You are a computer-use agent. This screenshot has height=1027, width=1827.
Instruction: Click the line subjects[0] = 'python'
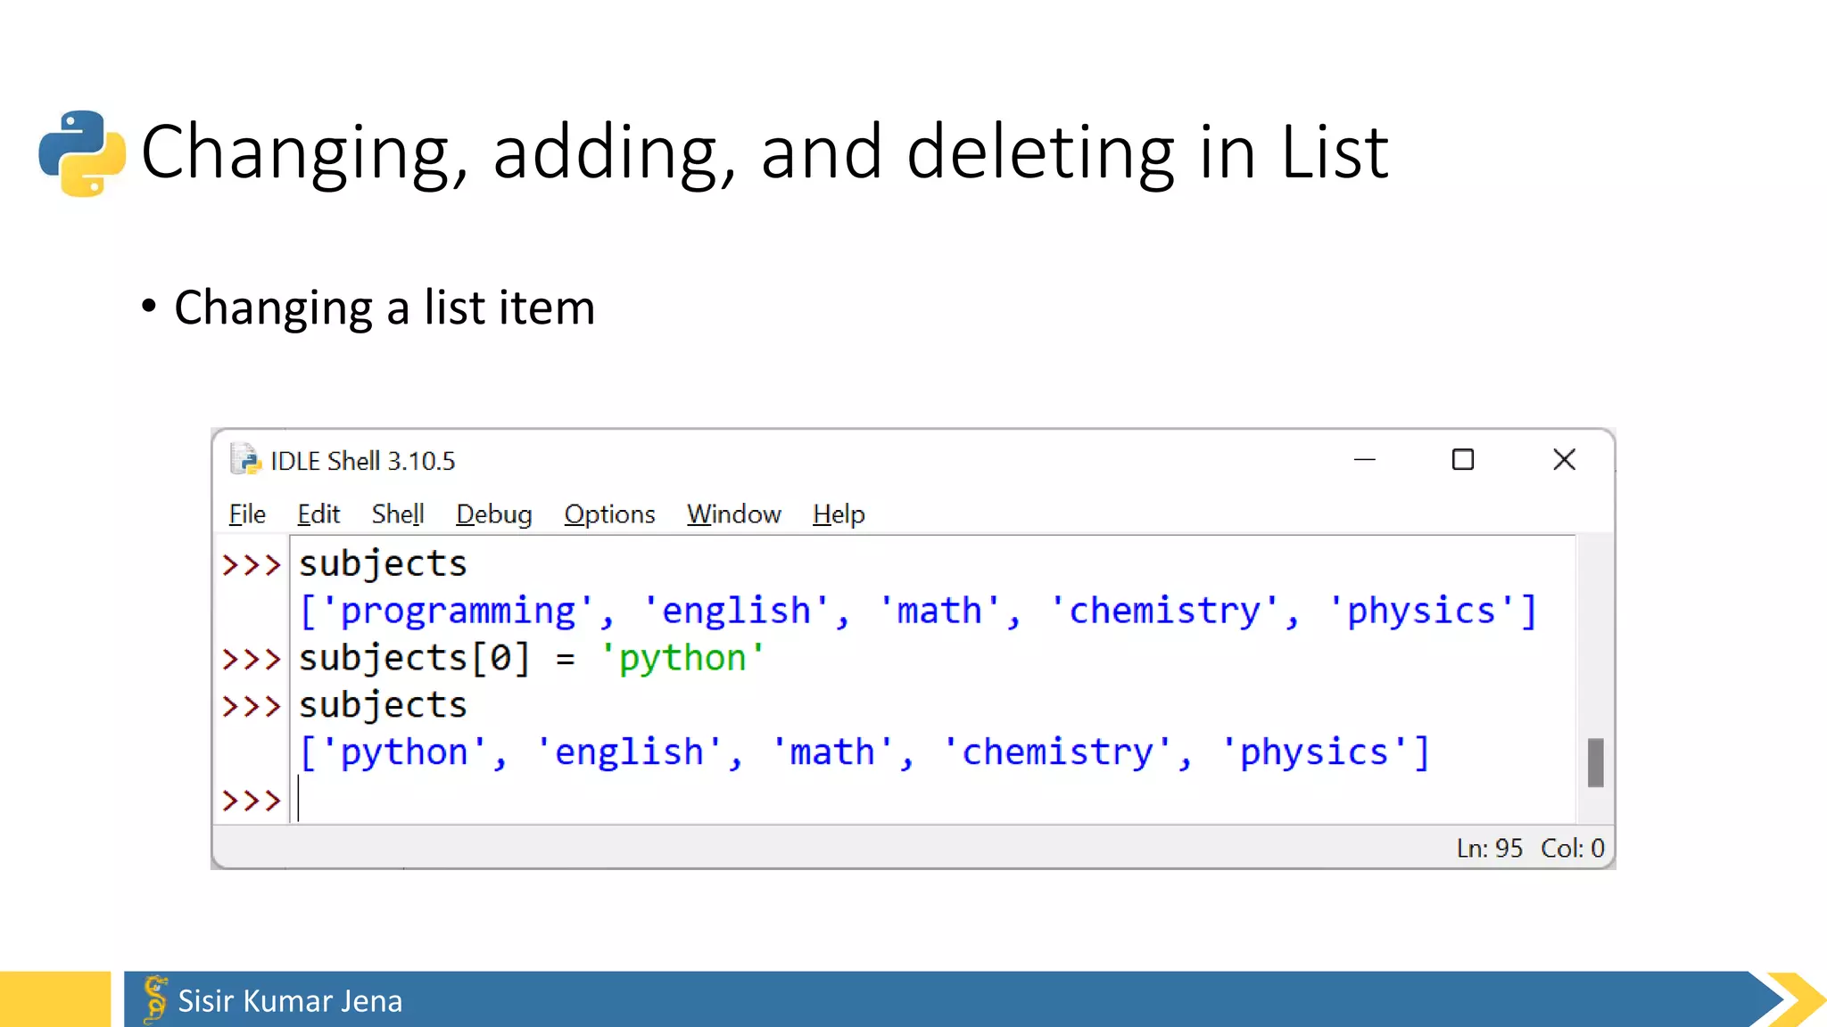tap(532, 659)
